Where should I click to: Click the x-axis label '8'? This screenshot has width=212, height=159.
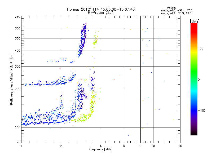click(x=140, y=146)
